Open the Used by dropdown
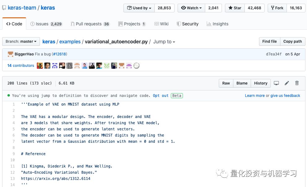The height and width of the screenshot is (187, 307). 139,8
